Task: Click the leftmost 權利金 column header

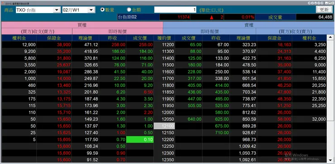Action: point(19,38)
